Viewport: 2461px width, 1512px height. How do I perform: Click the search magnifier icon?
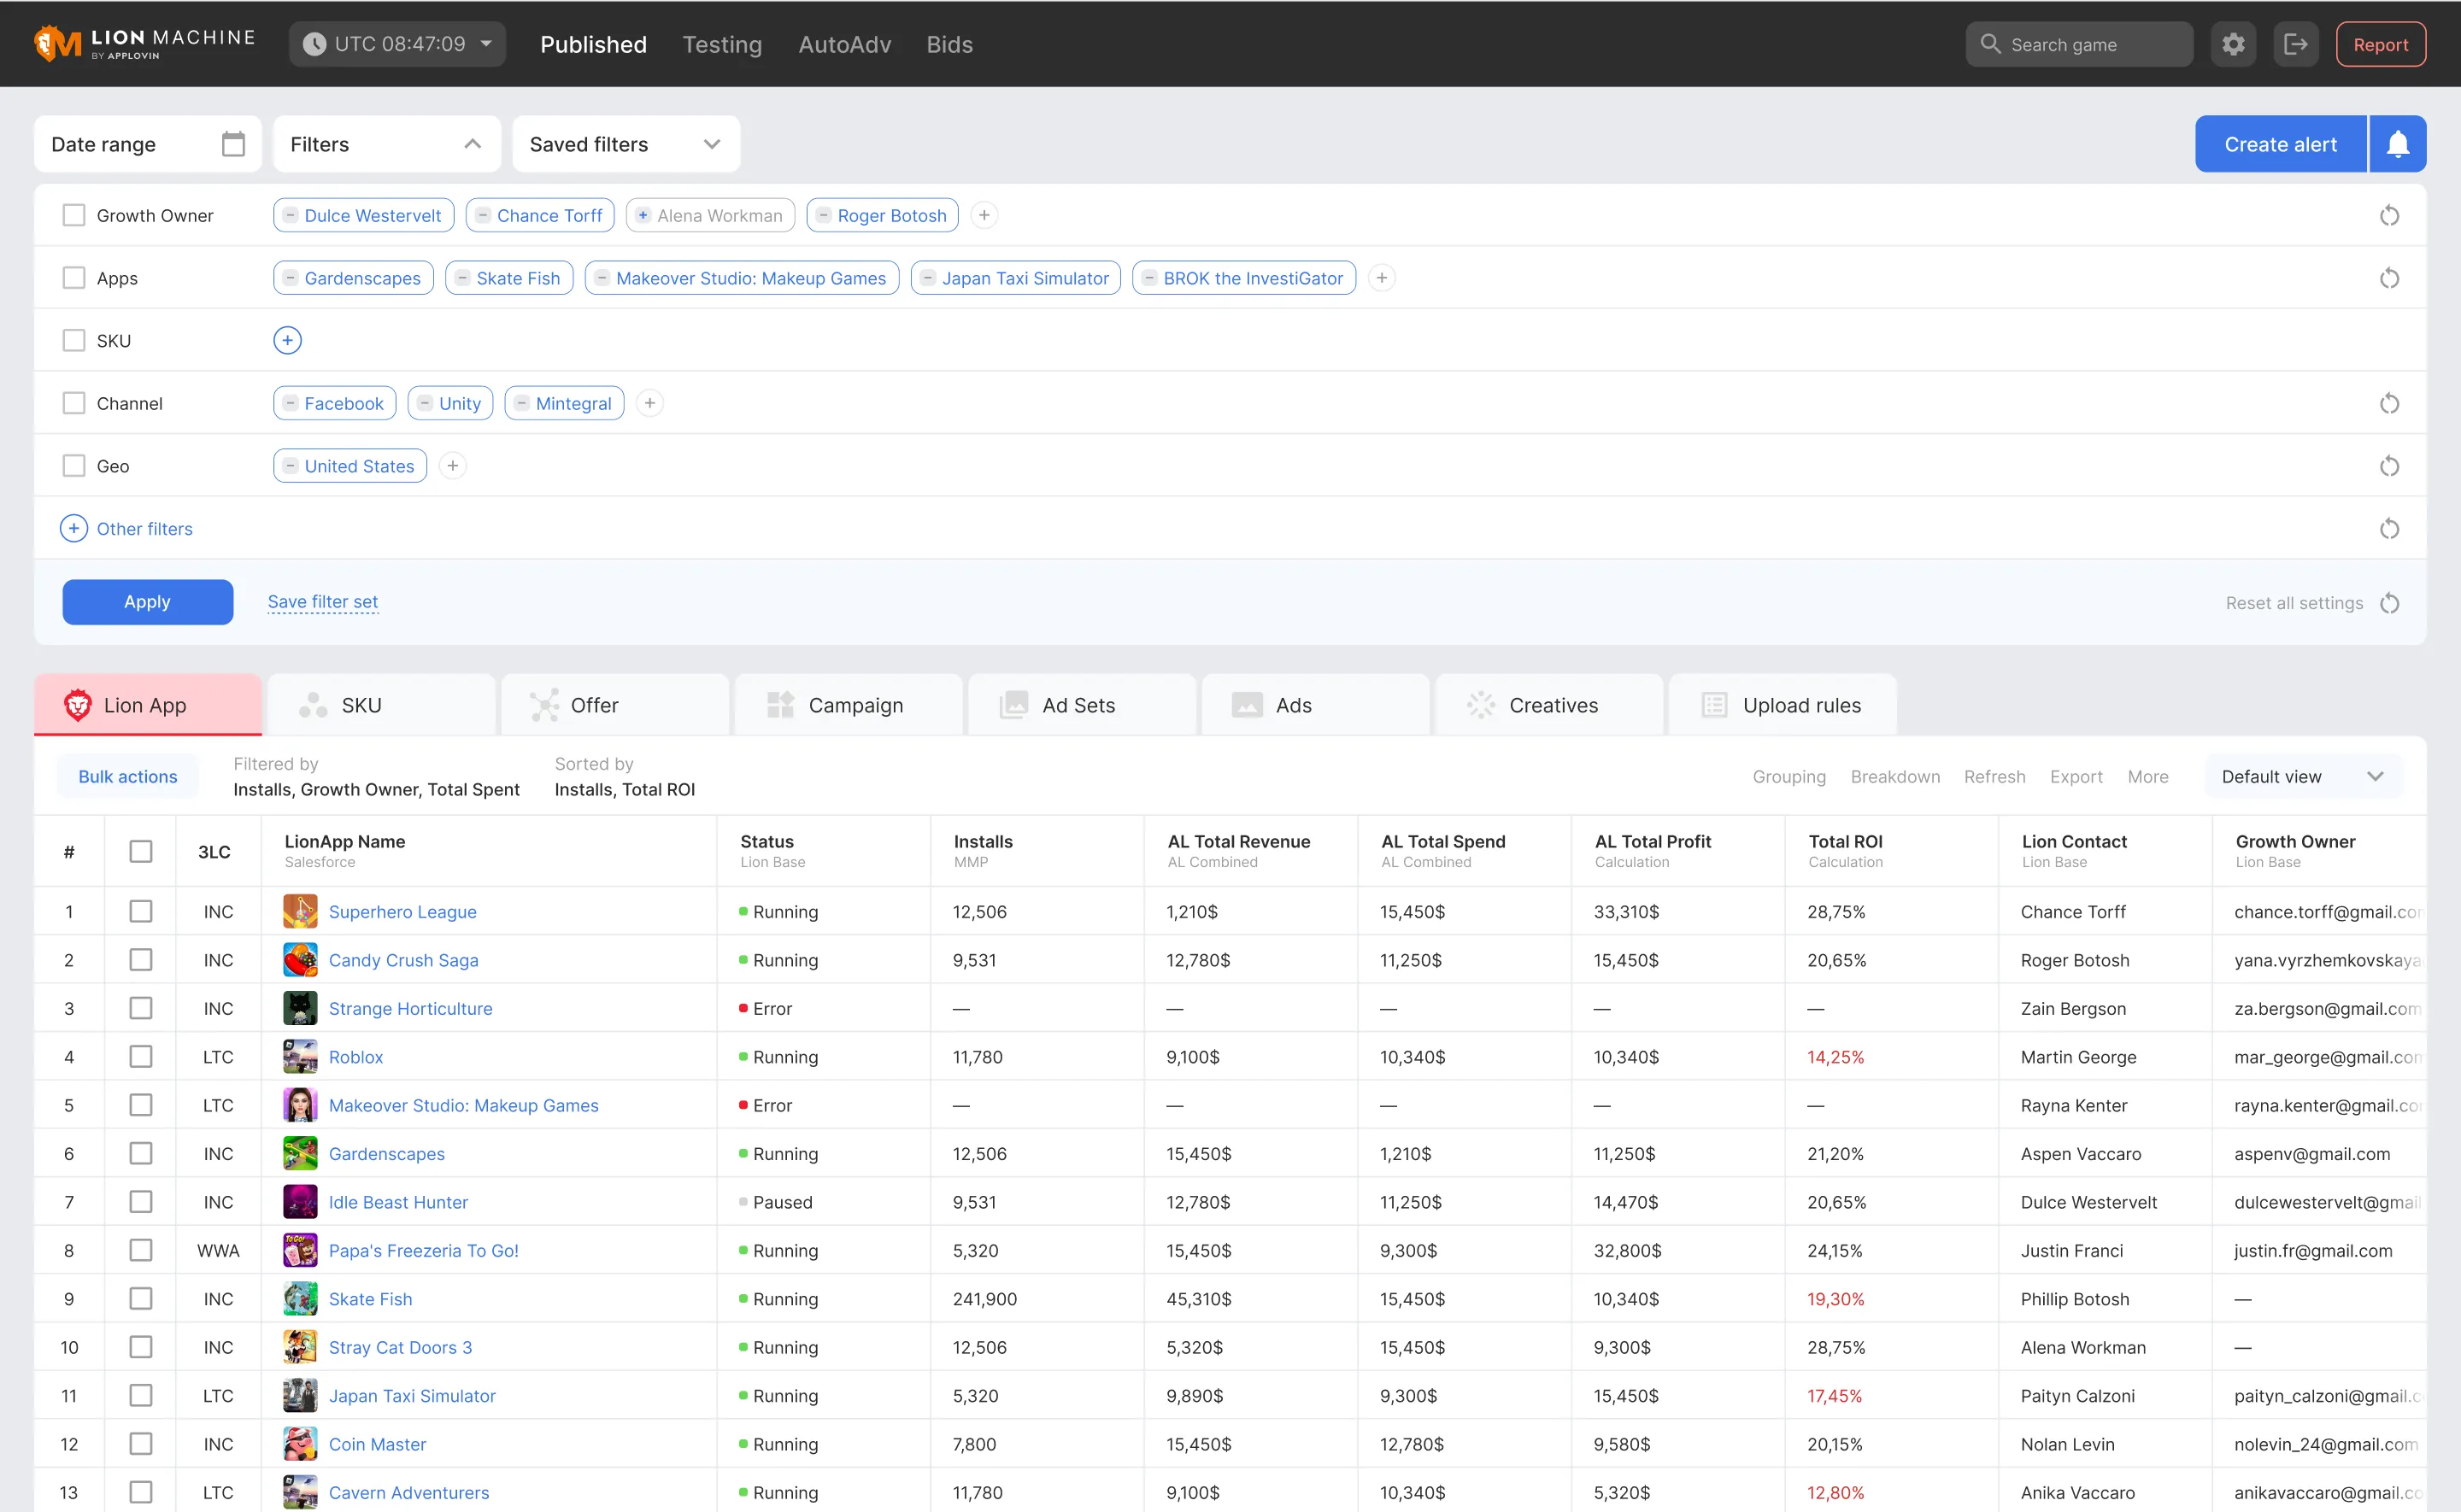pos(1990,44)
